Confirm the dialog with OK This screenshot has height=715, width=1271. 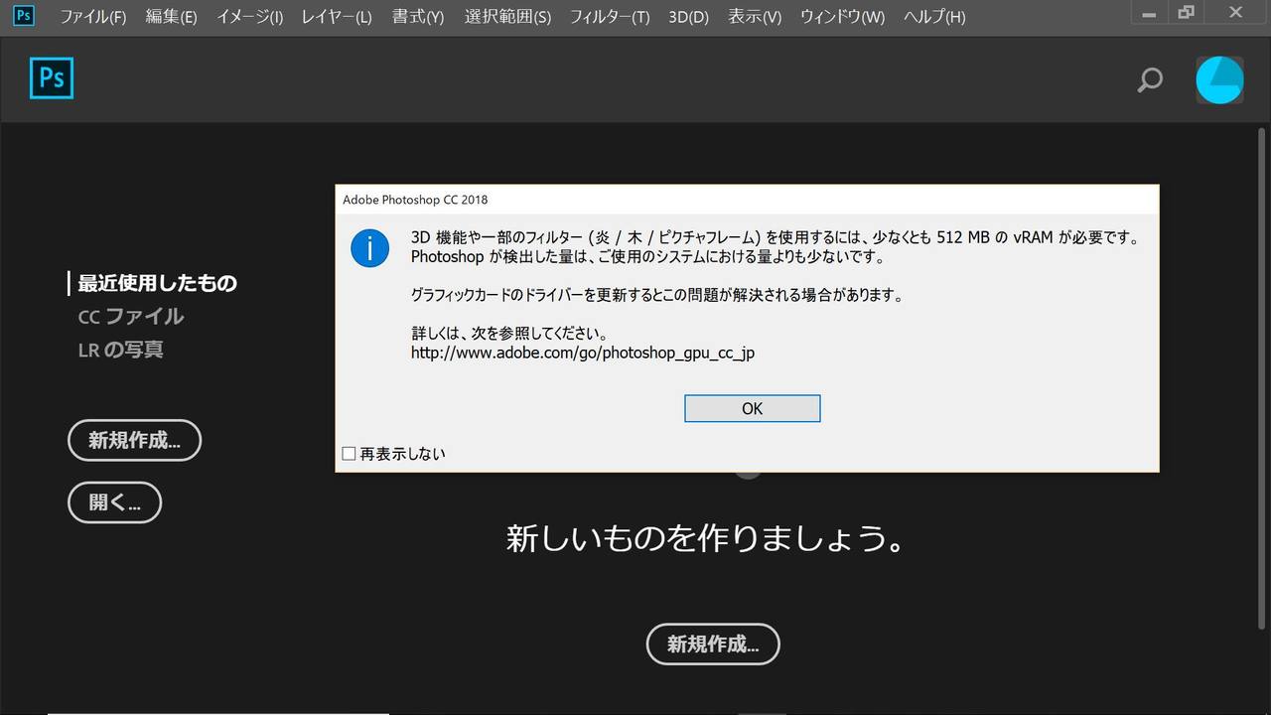(x=752, y=408)
